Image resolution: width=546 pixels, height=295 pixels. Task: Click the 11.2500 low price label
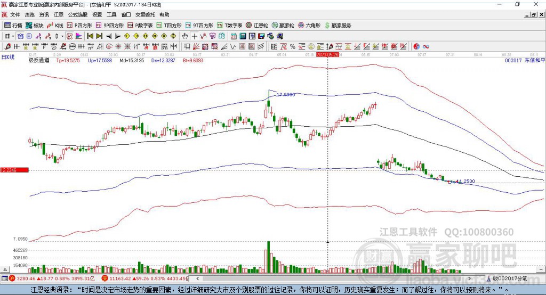[x=465, y=181]
